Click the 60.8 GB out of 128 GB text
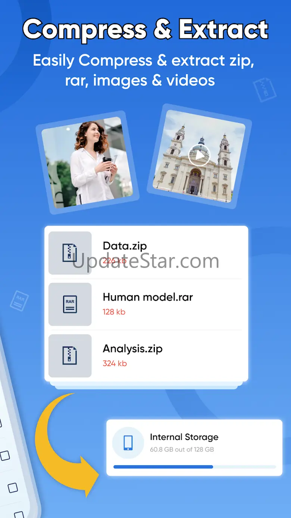 coord(182,449)
